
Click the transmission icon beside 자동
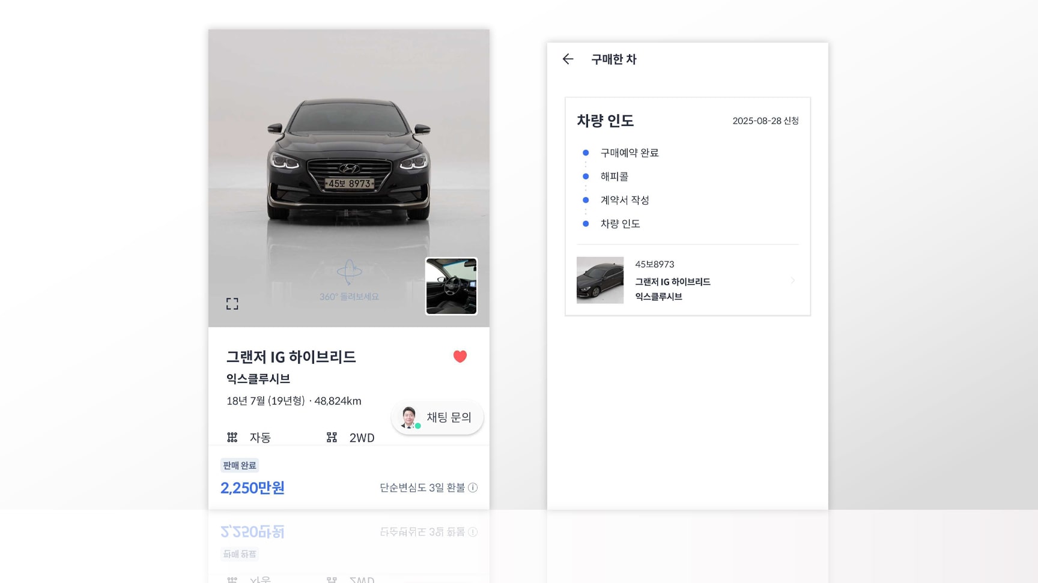click(x=232, y=437)
